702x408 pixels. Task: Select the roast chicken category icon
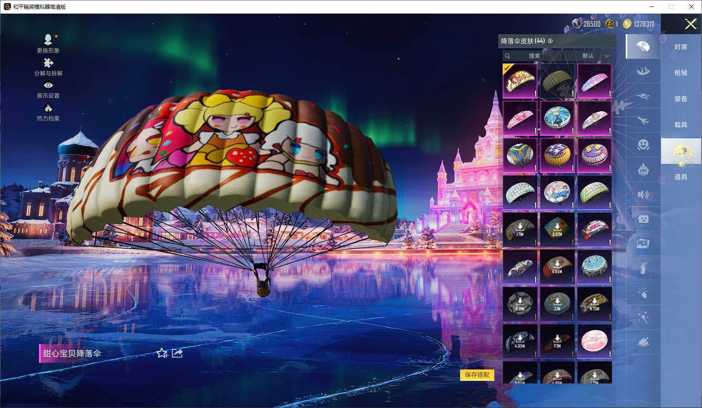point(643,342)
